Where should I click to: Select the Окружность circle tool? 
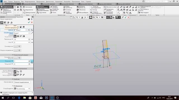click(x=28, y=10)
